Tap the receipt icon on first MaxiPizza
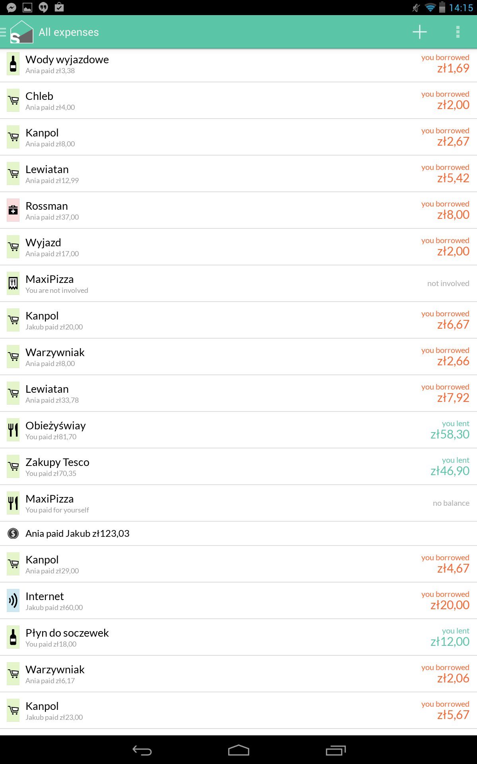This screenshot has width=477, height=764. coord(13,284)
